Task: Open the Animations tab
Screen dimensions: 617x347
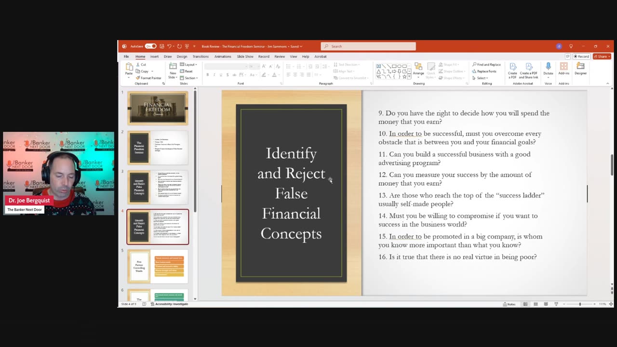Action: [223, 56]
